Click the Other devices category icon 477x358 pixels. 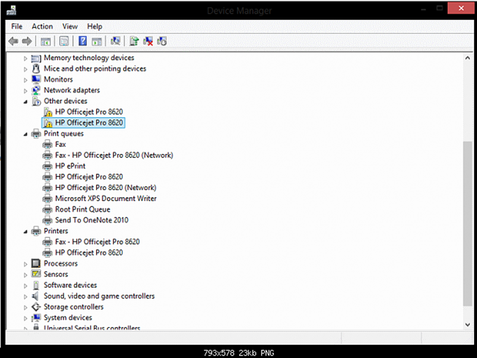36,101
